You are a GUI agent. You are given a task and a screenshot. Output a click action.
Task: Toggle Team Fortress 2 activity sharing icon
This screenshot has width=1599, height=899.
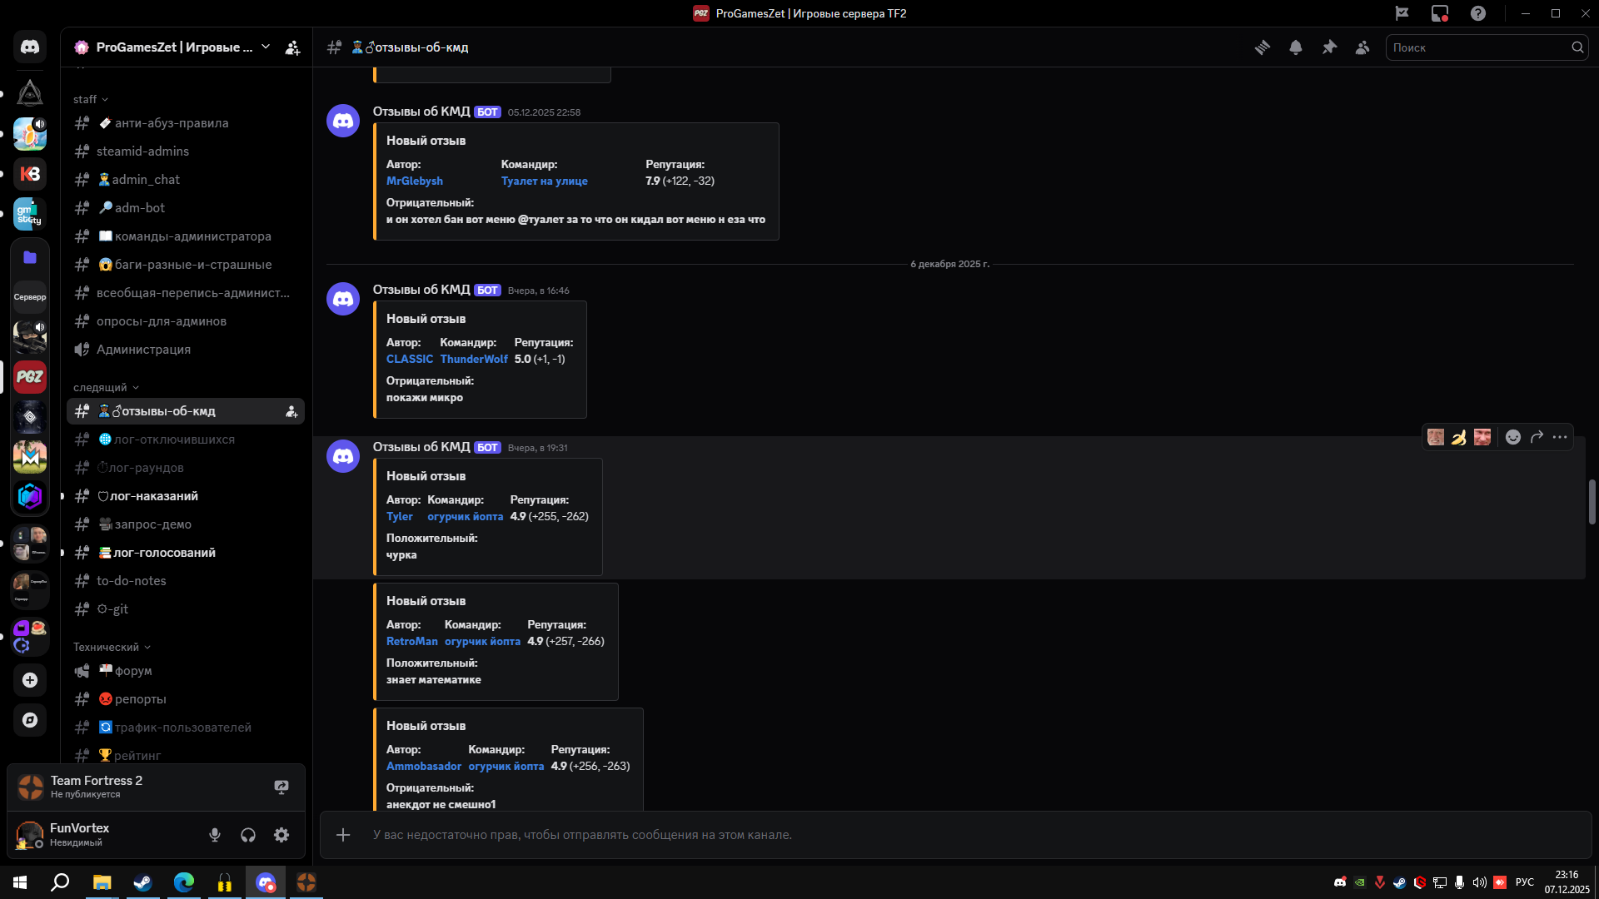pyautogui.click(x=281, y=787)
